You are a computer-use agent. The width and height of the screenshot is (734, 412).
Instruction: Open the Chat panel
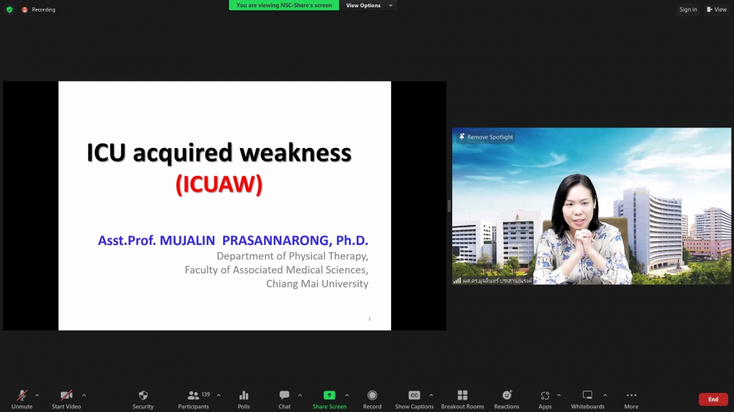point(284,396)
